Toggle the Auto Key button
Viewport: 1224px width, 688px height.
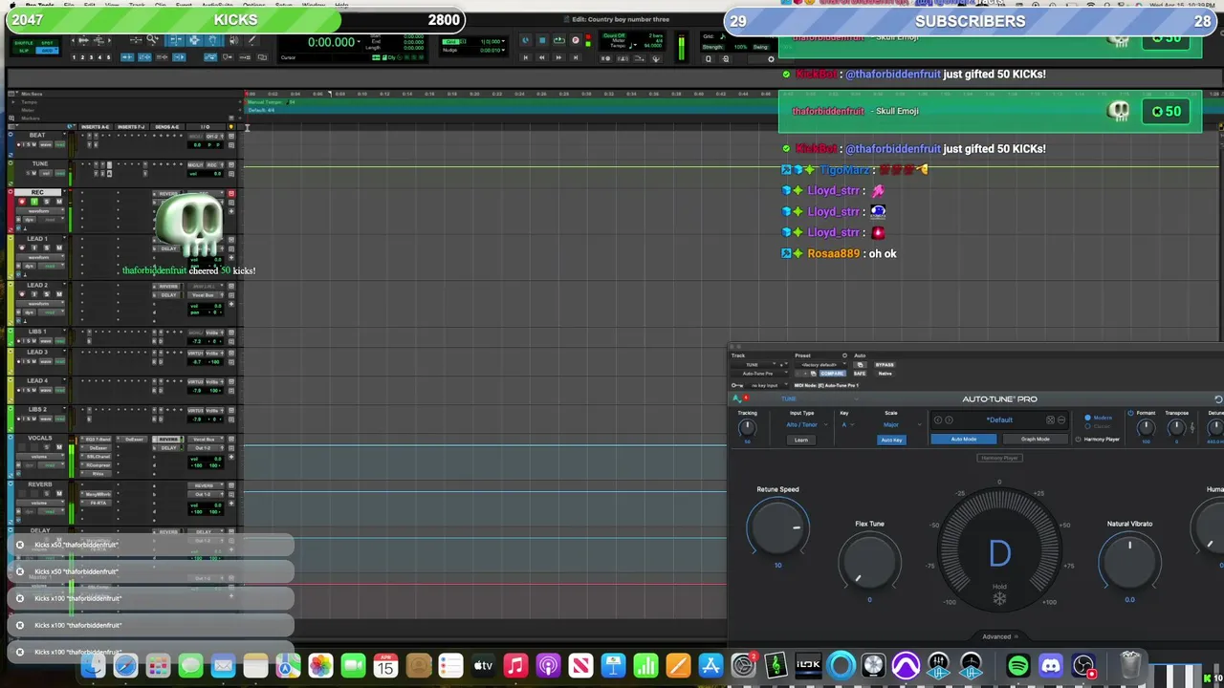click(x=891, y=440)
